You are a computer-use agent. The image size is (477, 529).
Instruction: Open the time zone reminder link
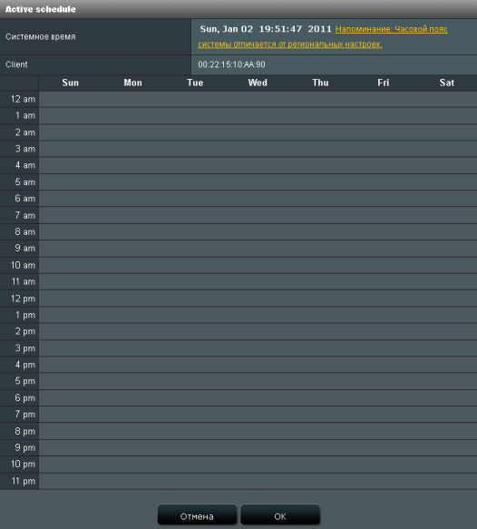tap(323, 37)
